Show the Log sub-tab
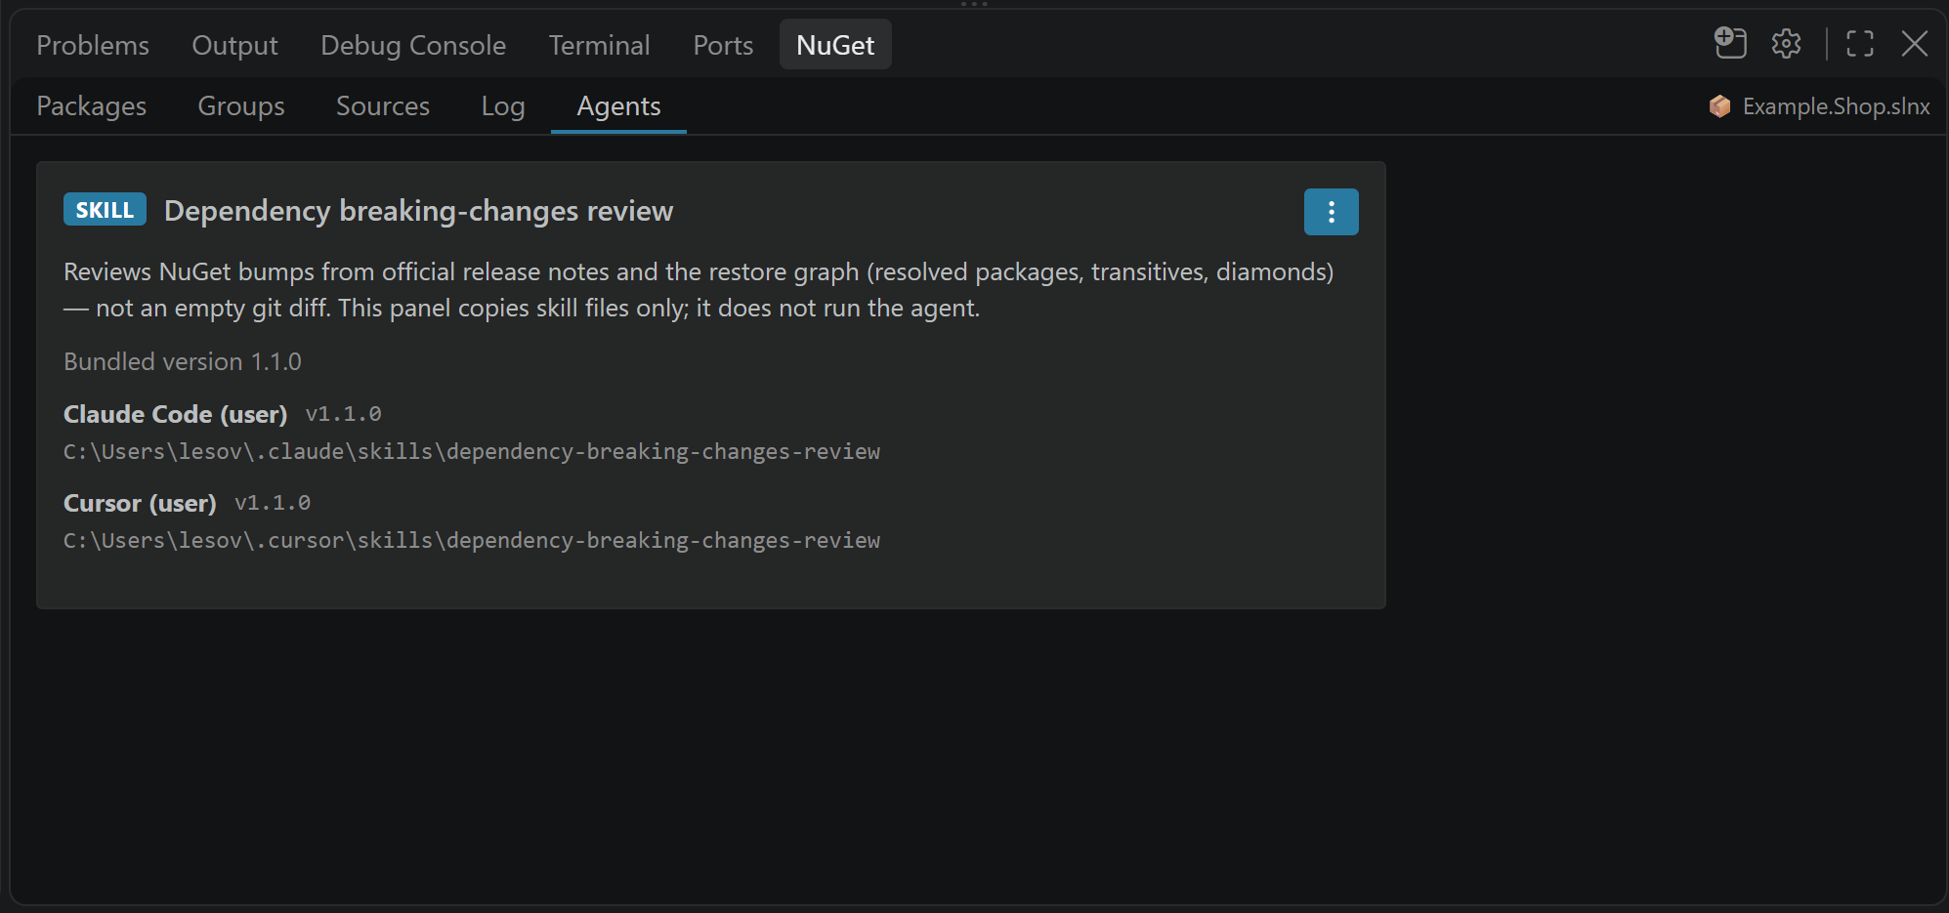Screen dimensions: 1949x913 [503, 105]
